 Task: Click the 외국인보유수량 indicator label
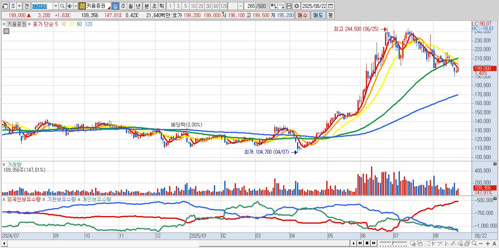click(x=24, y=199)
